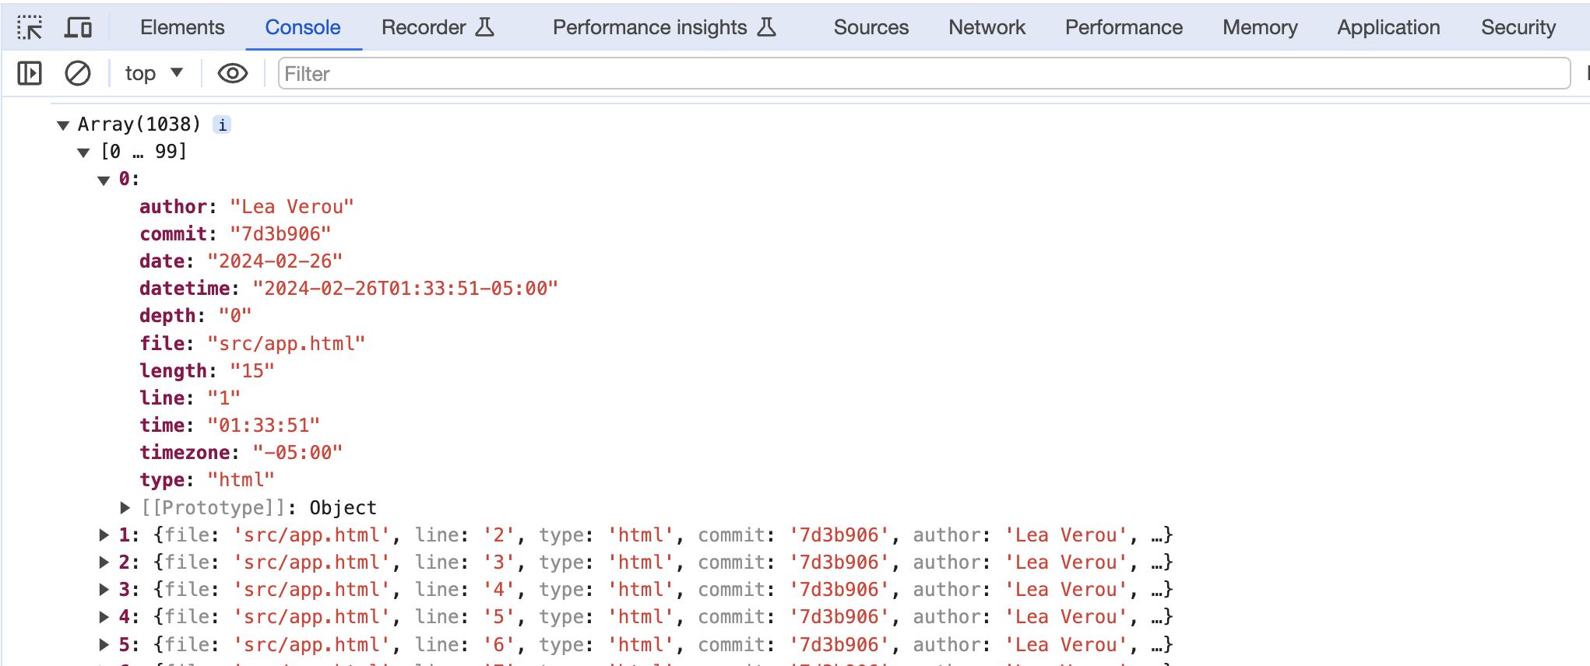Click the length value "15"

click(252, 371)
